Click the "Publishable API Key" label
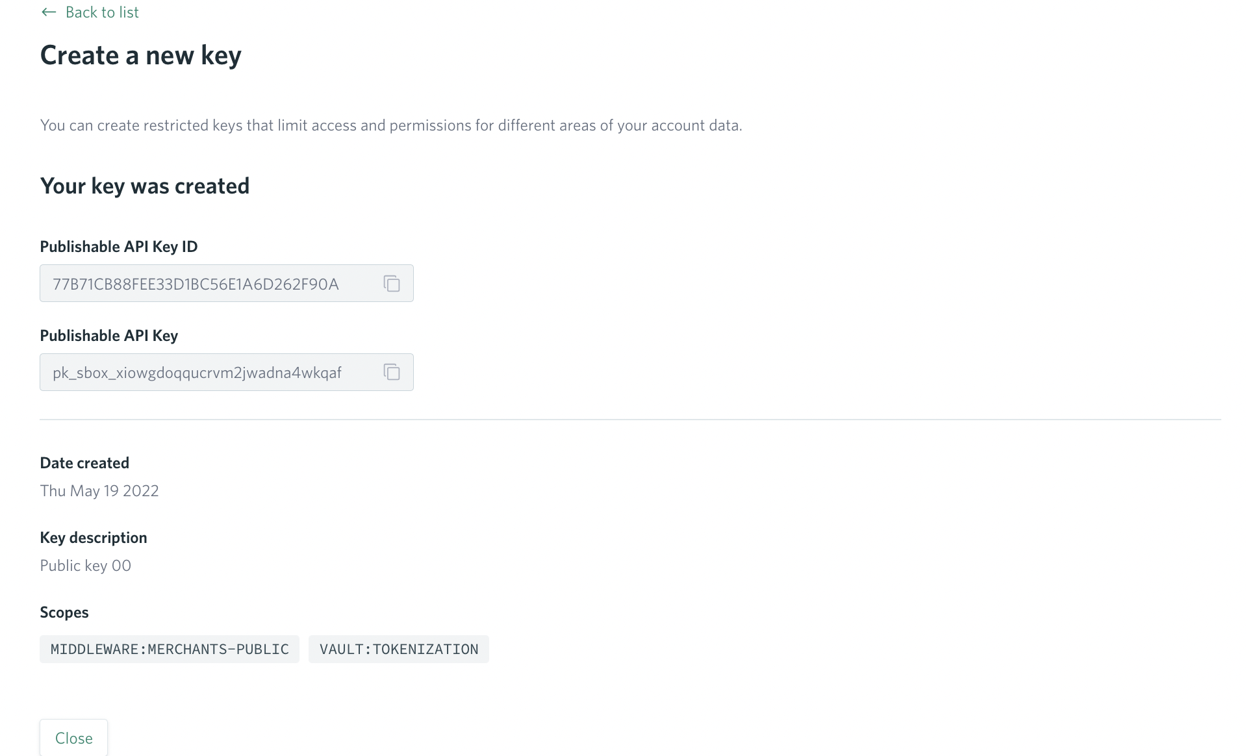Image resolution: width=1246 pixels, height=756 pixels. (x=109, y=336)
